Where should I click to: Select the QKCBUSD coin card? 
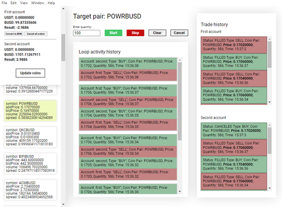point(30,137)
